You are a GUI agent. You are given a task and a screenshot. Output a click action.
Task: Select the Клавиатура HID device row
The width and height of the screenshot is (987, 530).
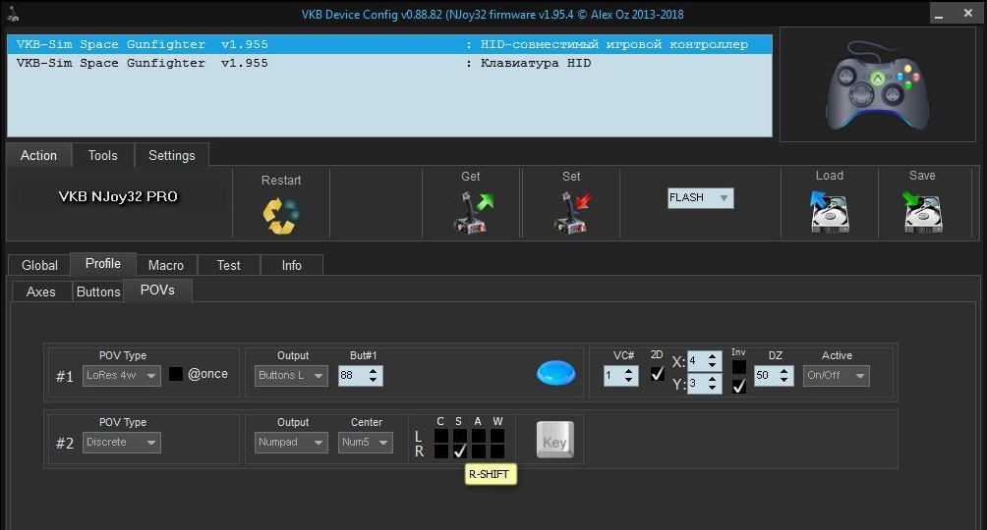click(x=389, y=63)
